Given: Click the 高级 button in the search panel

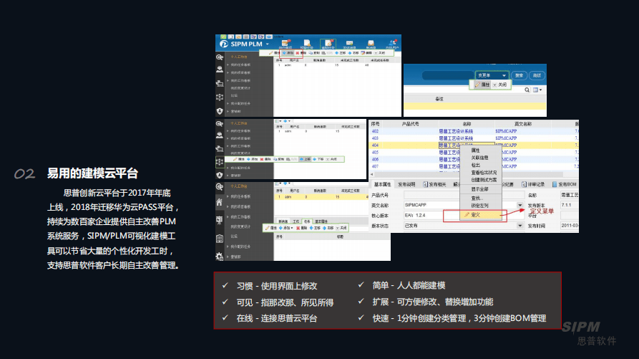Looking at the screenshot, I should pyautogui.click(x=537, y=75).
